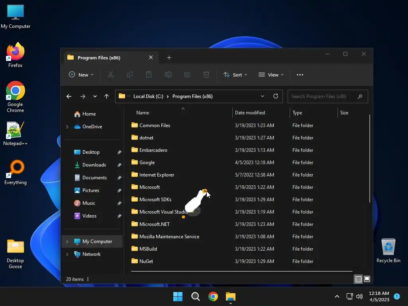The image size is (408, 306).
Task: Click the Copy icon in toolbar
Action: point(129,75)
